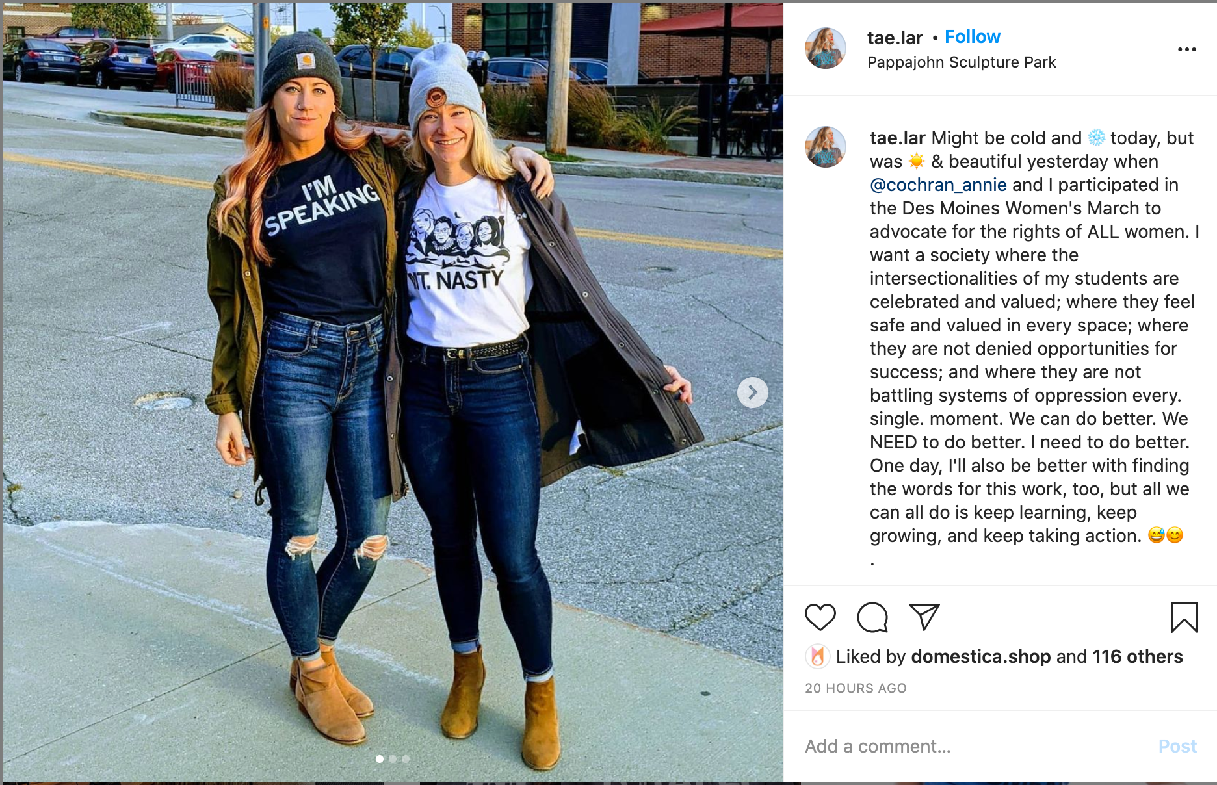Like the post with the heart icon
Screen dimensions: 1217x785
820,617
